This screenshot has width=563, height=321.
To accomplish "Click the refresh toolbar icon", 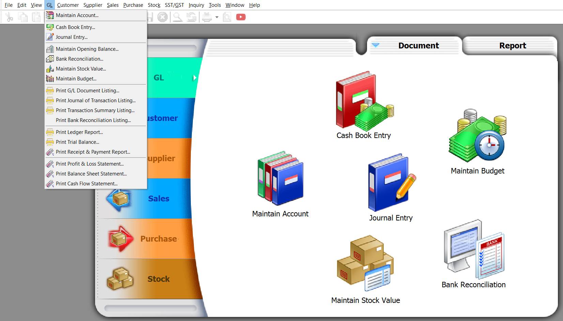I will 191,17.
